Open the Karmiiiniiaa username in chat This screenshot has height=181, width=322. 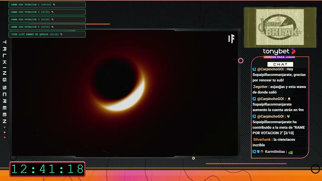click(x=275, y=152)
